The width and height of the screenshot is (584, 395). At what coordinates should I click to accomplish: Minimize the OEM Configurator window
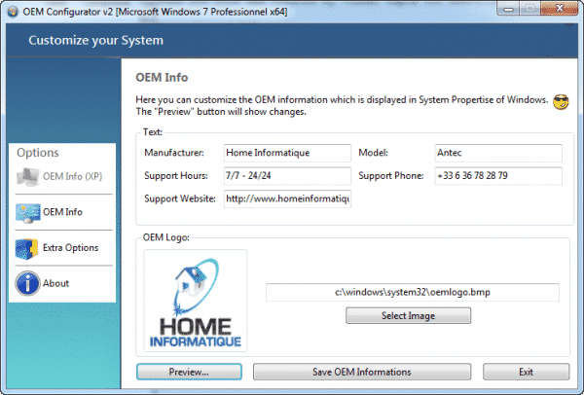tap(509, 9)
